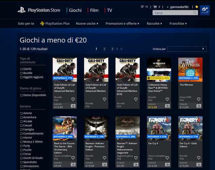Check the Giochi content filter
215x170 pixels.
tap(21, 69)
